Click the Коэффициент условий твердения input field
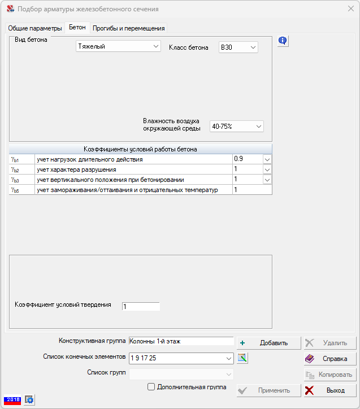The width and height of the screenshot is (360, 409). tap(141, 306)
